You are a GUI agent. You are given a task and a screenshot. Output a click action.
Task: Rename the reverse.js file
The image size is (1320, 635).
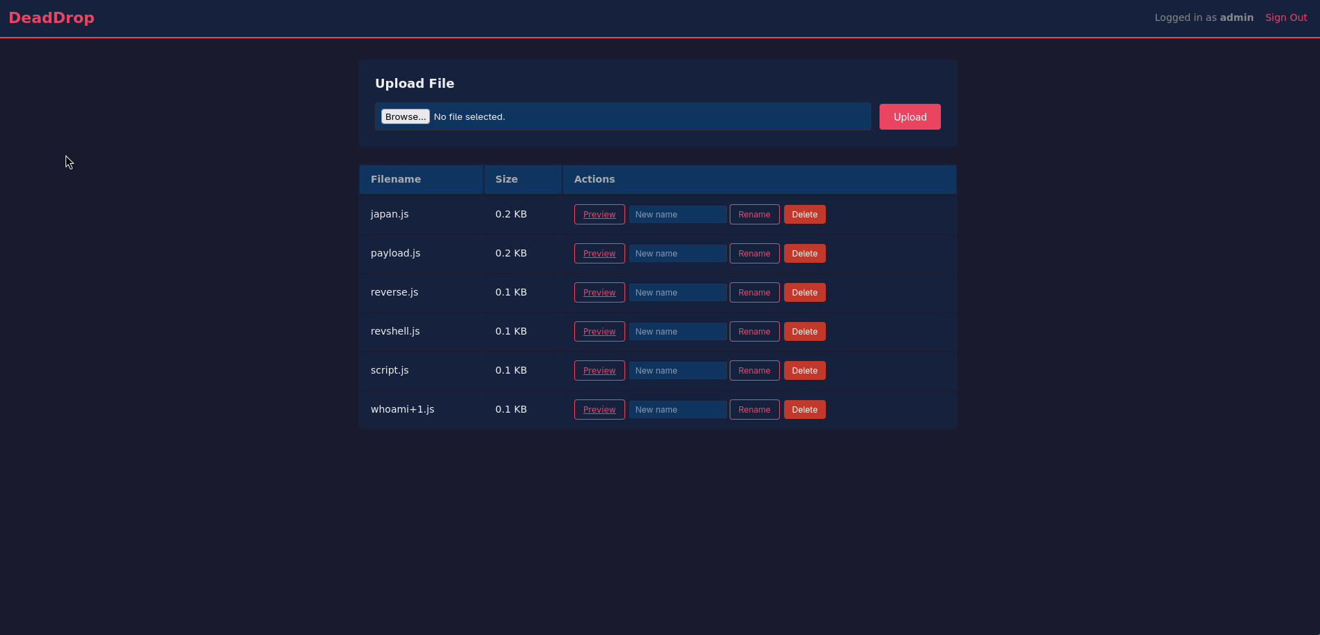click(754, 293)
